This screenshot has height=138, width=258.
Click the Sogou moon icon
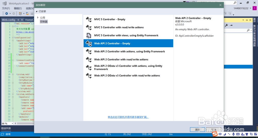[225, 134]
